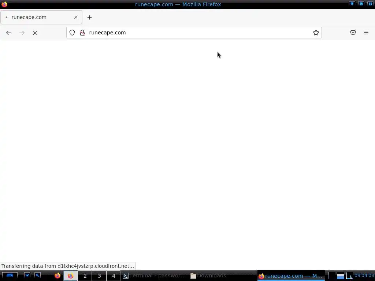Click the title bar restore window button
Image resolution: width=375 pixels, height=281 pixels.
click(361, 4)
